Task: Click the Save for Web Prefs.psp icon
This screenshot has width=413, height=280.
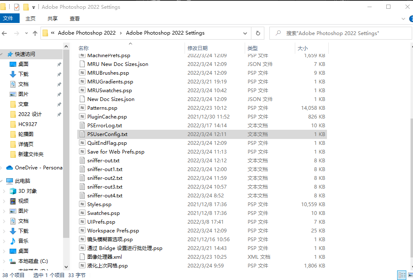Action: (82, 151)
